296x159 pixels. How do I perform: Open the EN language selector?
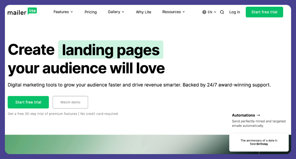(212, 12)
